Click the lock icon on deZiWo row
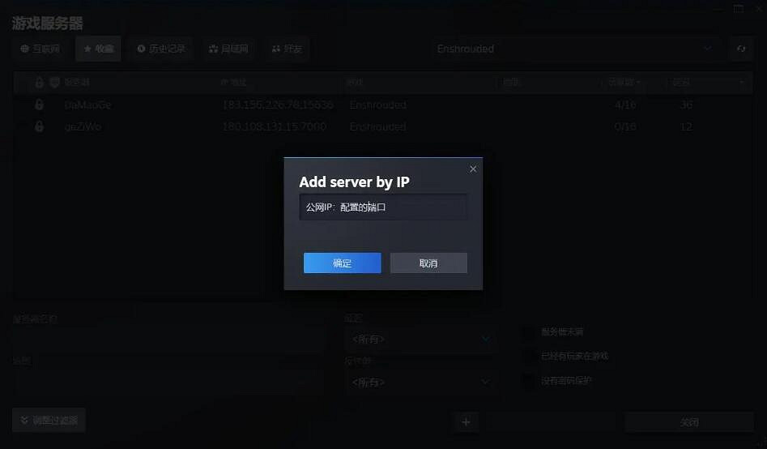 pyautogui.click(x=39, y=126)
